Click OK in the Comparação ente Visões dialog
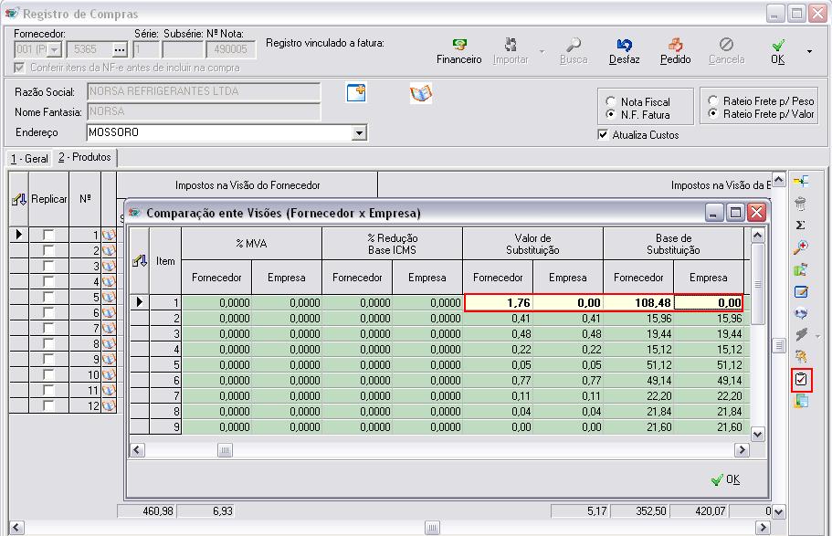The width and height of the screenshot is (832, 536). [726, 479]
